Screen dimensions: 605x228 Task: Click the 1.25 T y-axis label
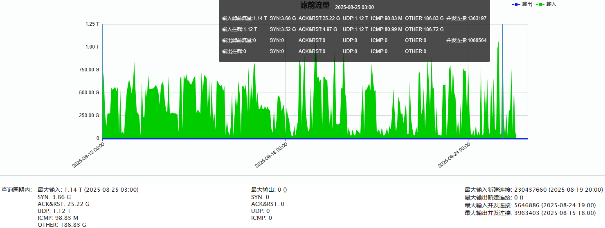92,24
